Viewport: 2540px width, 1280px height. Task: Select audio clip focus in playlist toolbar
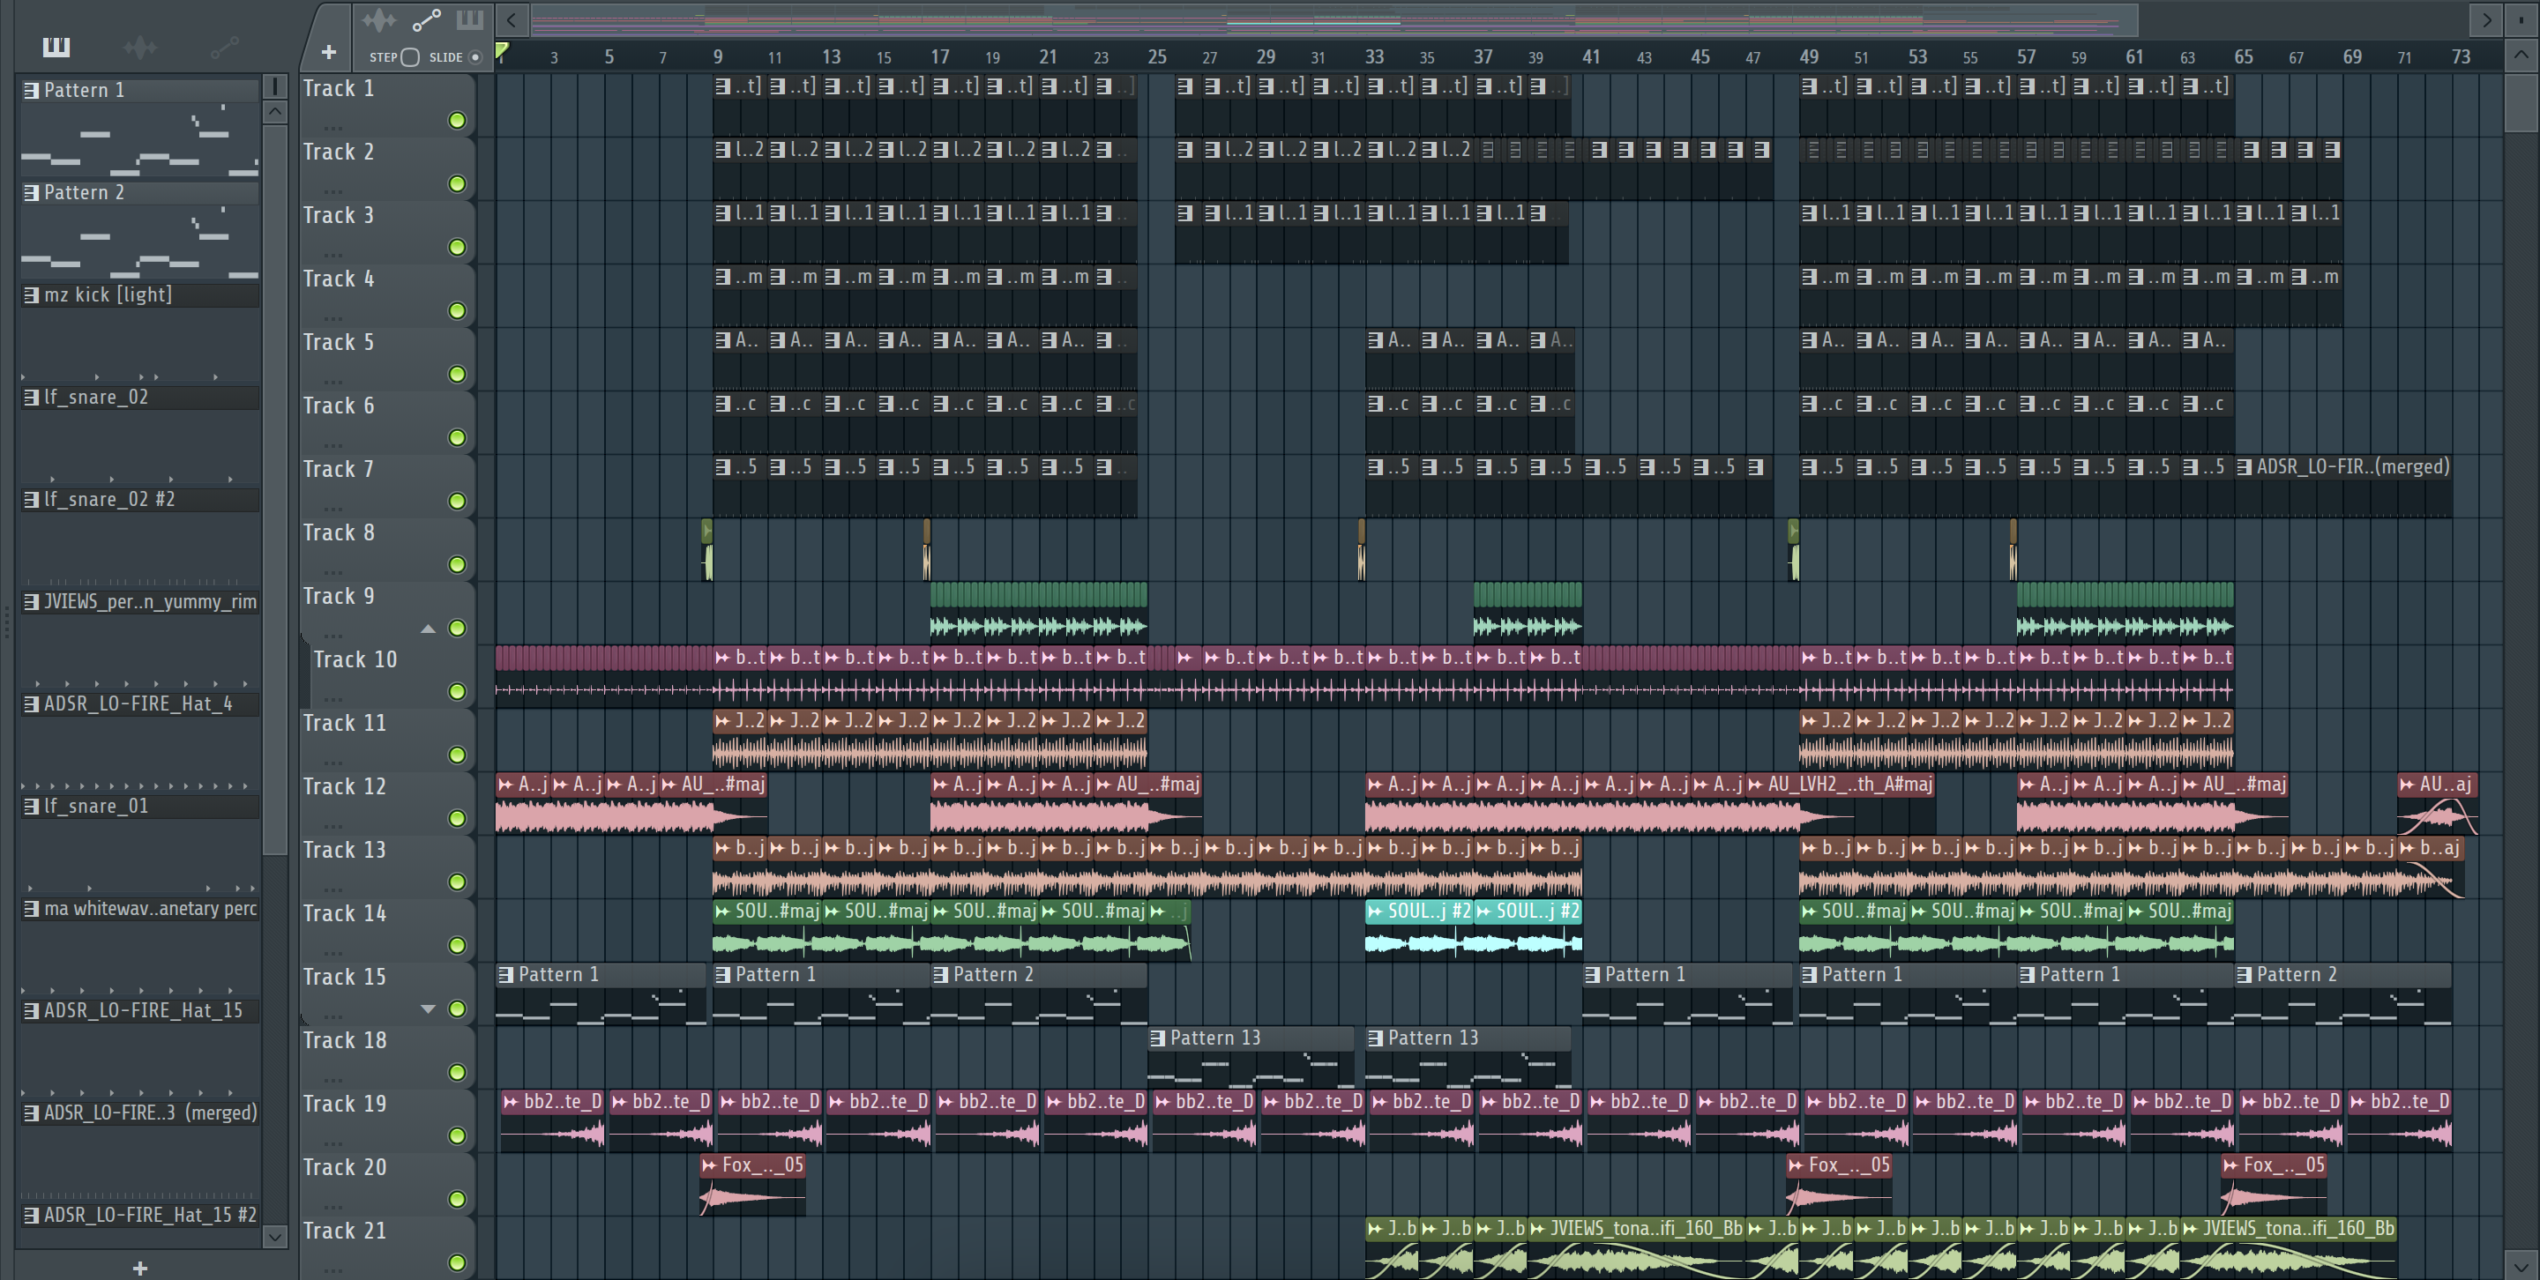point(378,19)
